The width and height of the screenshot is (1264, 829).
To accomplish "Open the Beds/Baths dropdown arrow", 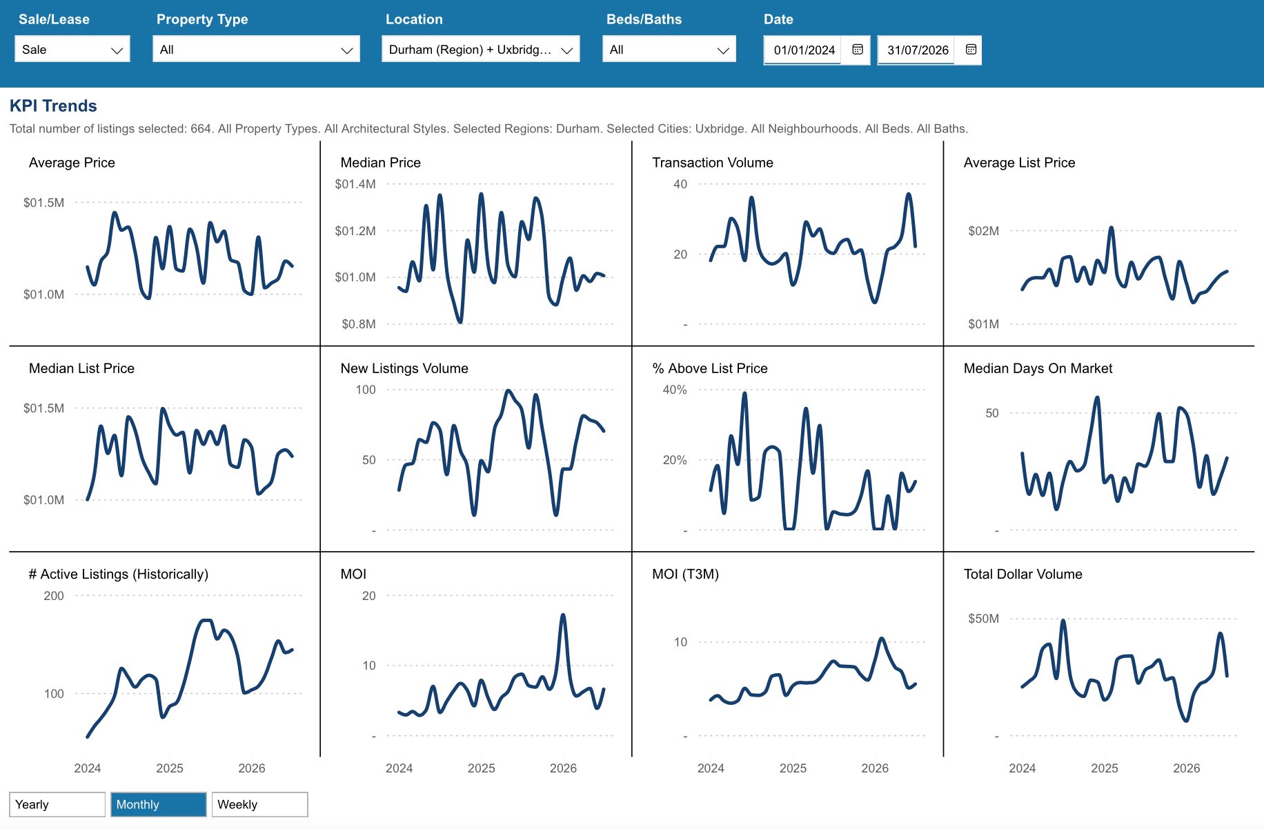I will (723, 50).
